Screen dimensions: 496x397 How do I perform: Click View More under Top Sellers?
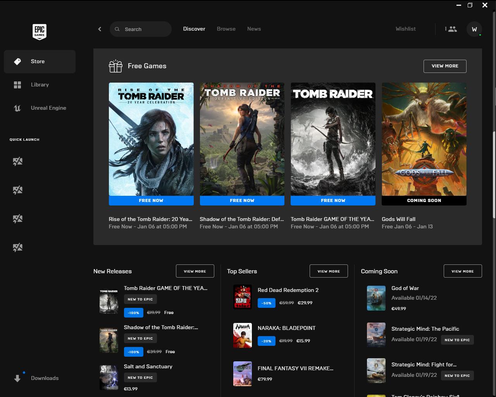pyautogui.click(x=328, y=271)
